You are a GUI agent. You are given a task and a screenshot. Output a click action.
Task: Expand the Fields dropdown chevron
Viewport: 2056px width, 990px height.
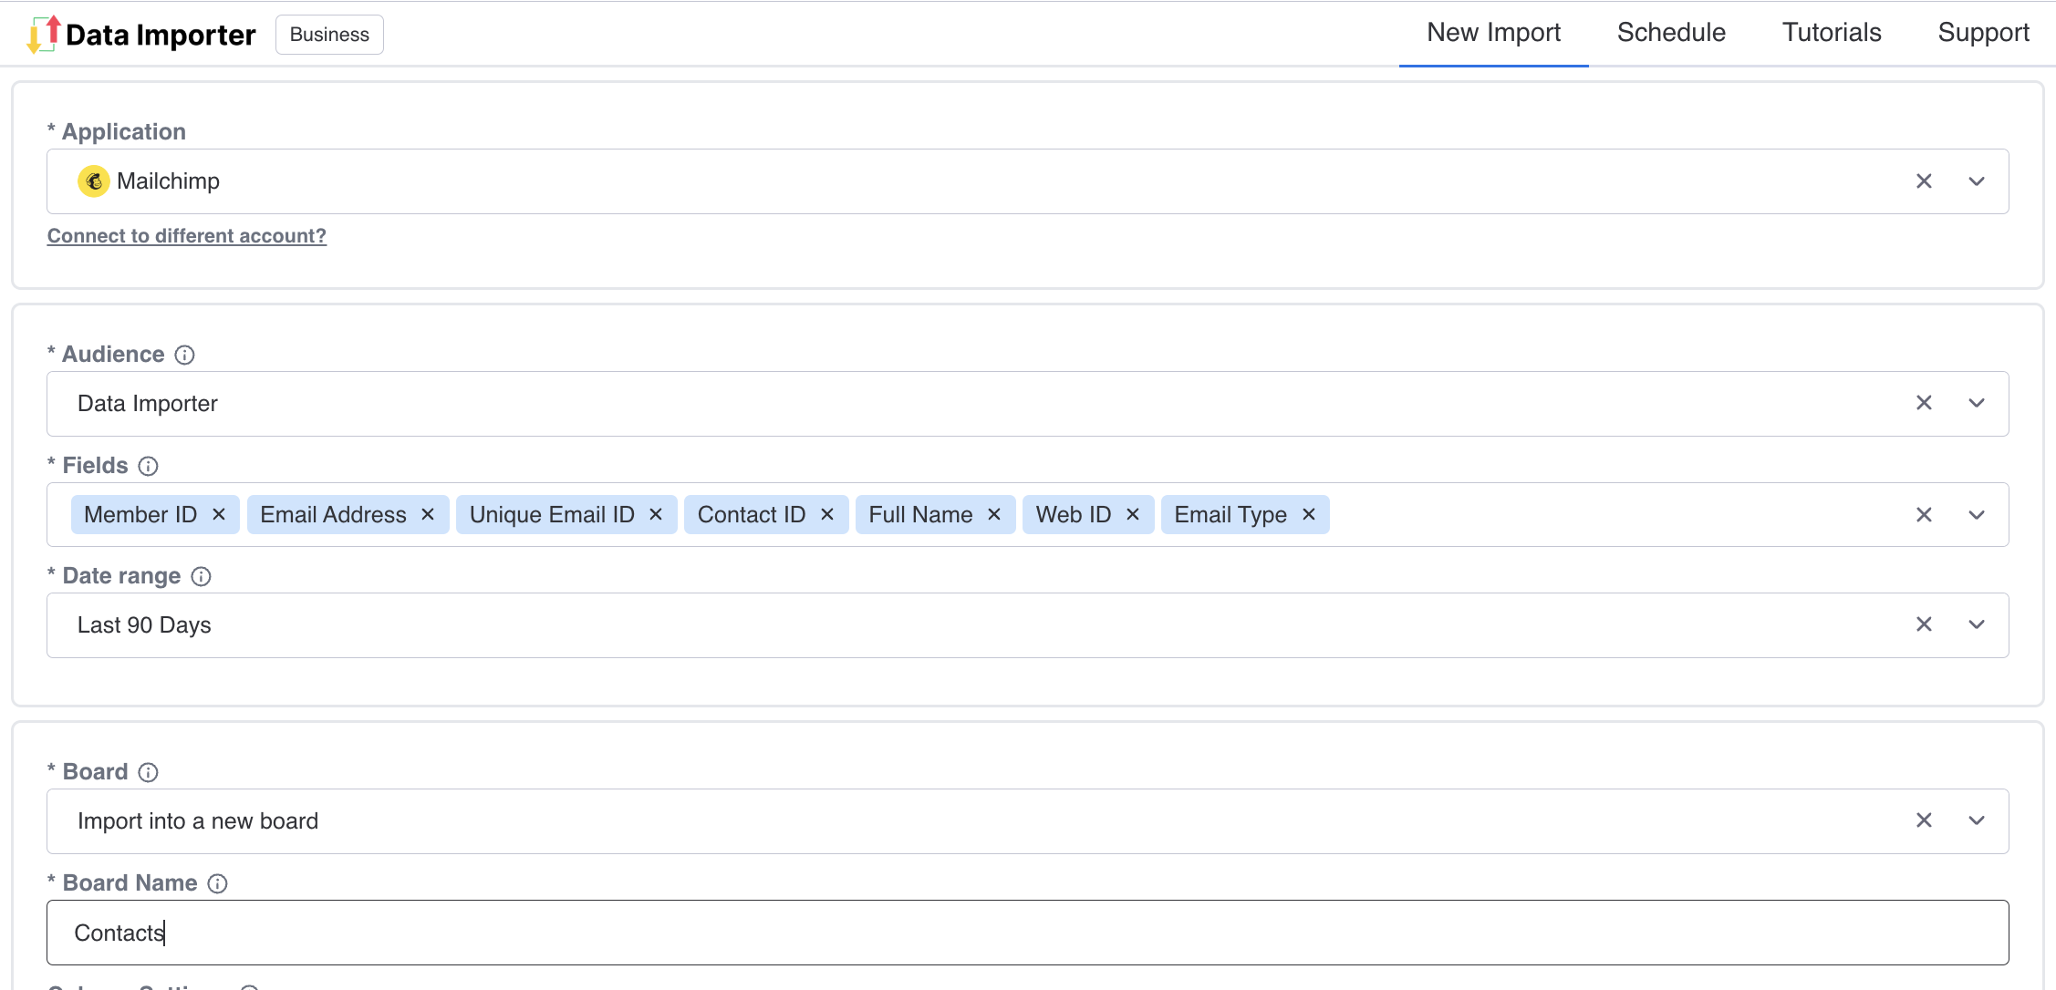click(1977, 515)
